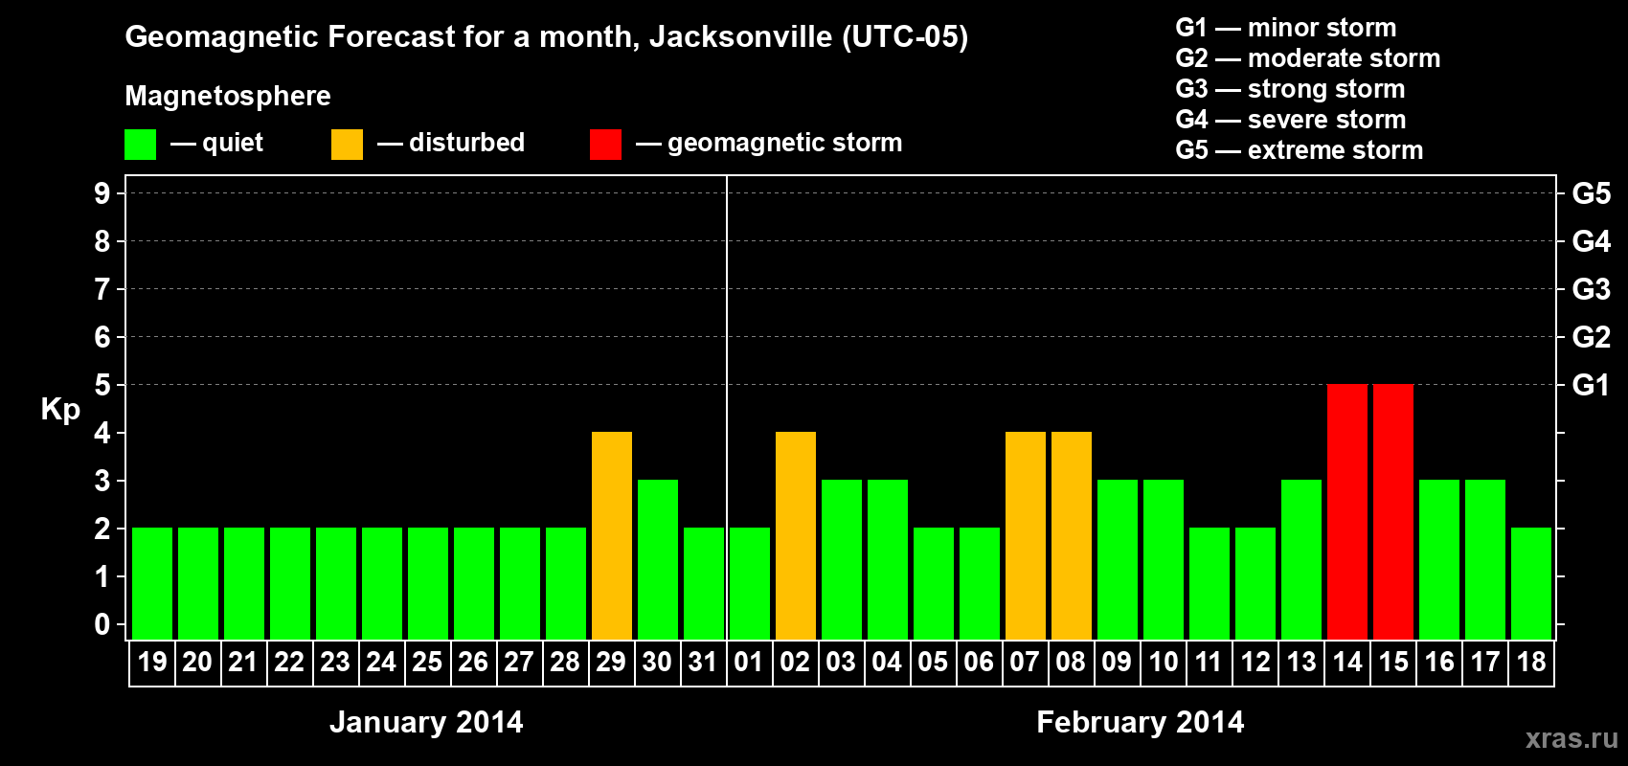
Task: Click the green bar for February 03
Action: pyautogui.click(x=842, y=559)
